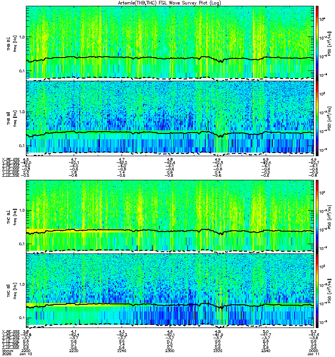
Task: Click the 10⁰ tick label on the THB B⊥ color bar
Action: [x=322, y=20]
